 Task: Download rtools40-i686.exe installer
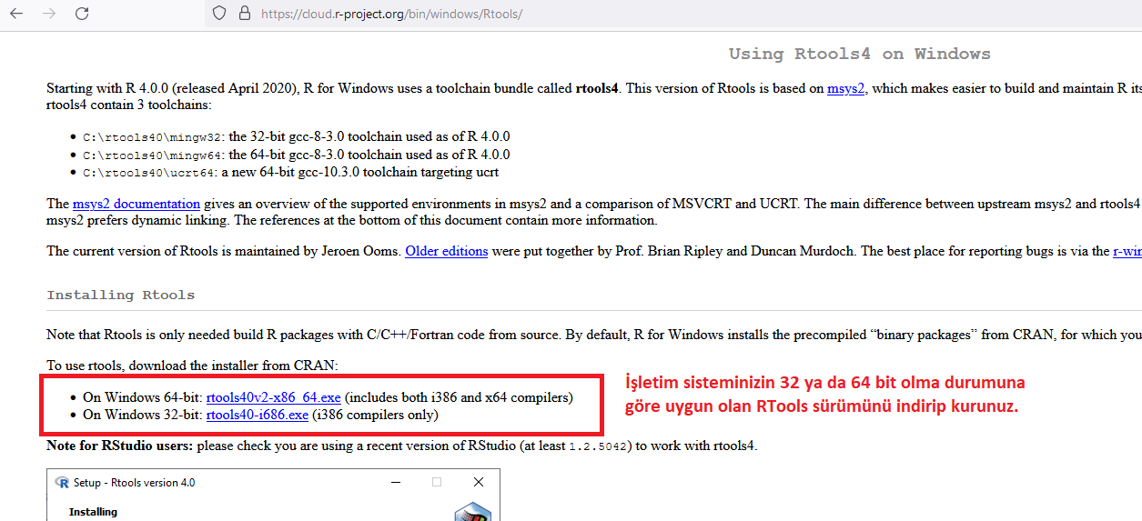(x=257, y=416)
